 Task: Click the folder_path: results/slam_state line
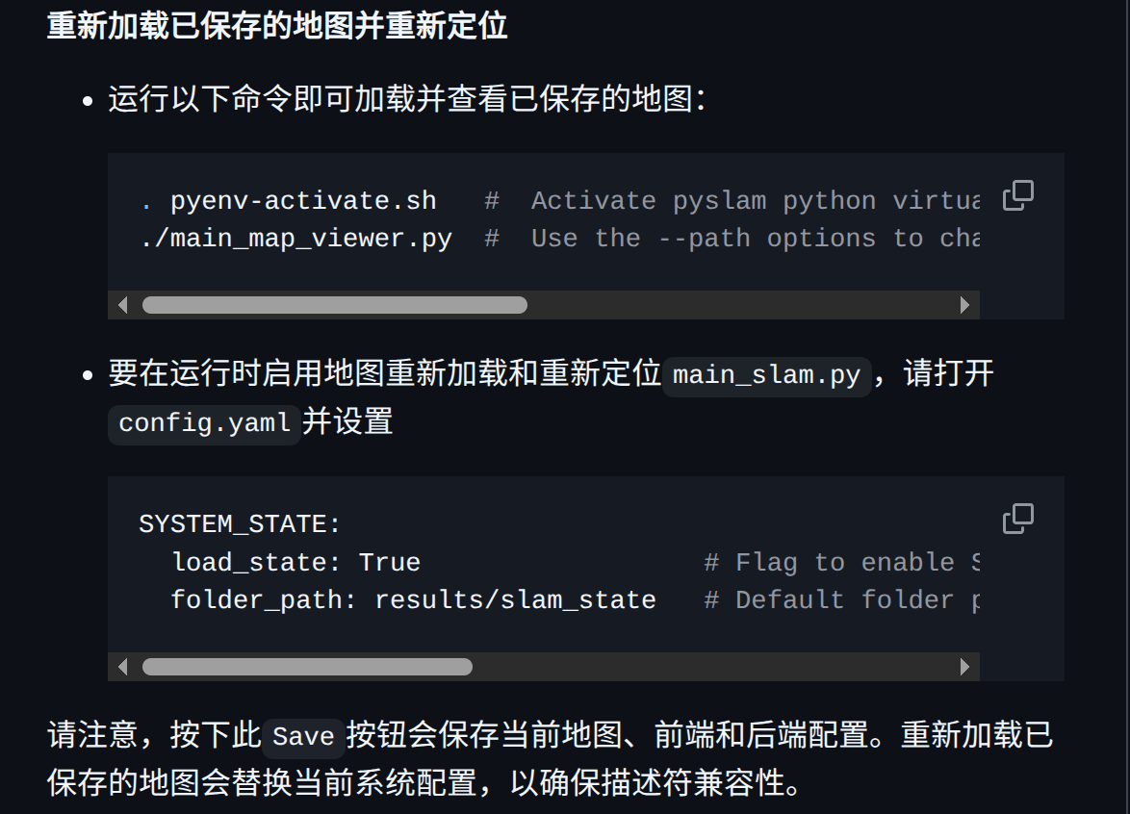414,600
